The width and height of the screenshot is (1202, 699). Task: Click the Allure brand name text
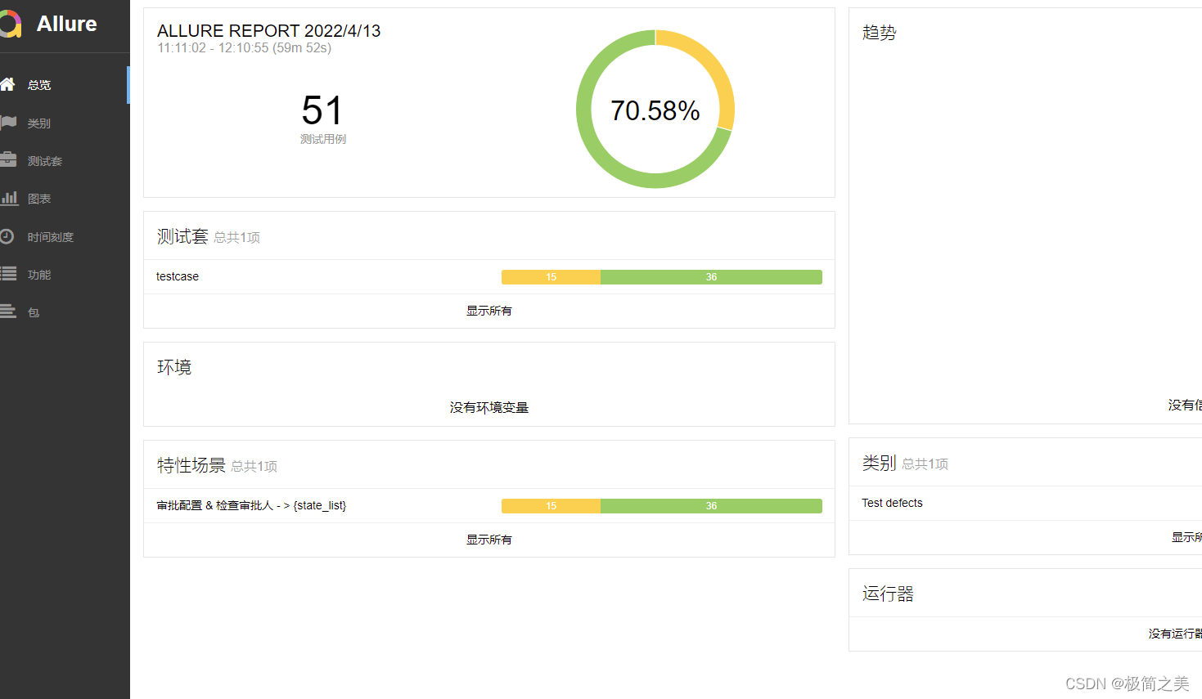click(67, 24)
